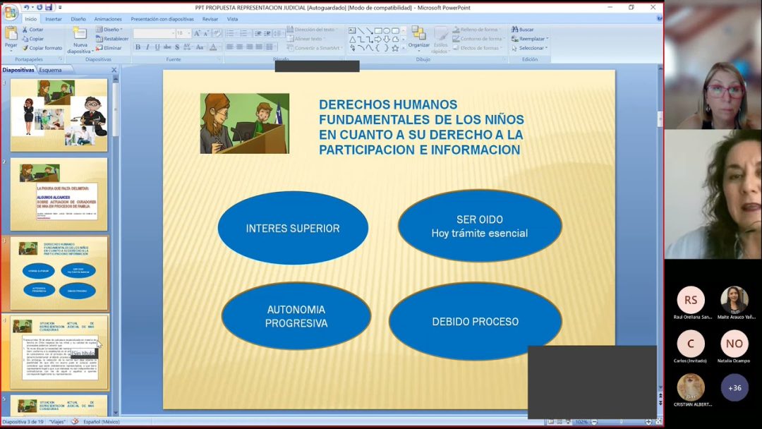This screenshot has height=429, width=762.
Task: Click the zoom slider in status bar
Action: click(x=621, y=422)
